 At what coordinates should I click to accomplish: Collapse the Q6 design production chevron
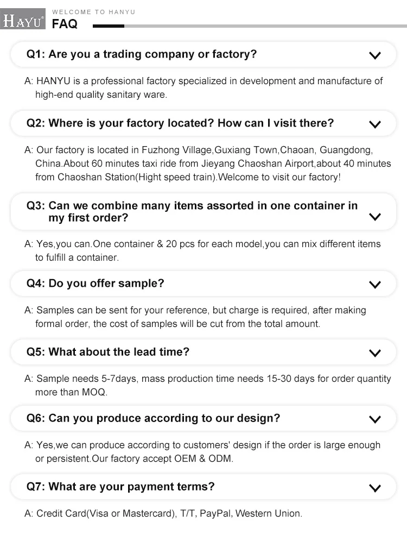coord(375,419)
